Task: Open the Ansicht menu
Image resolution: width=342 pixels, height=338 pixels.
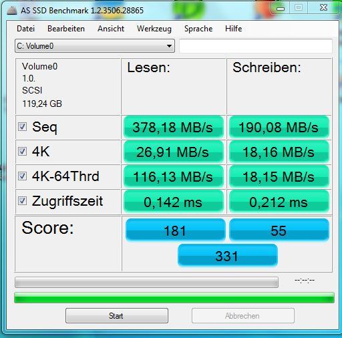Action: pos(111,29)
